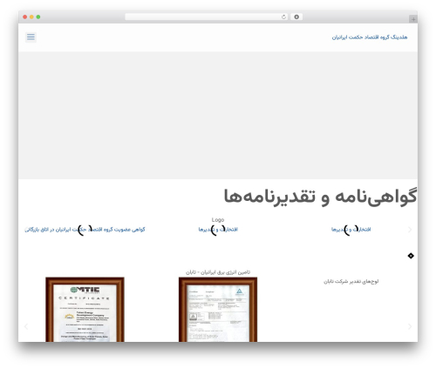Viewport: 436px width, 368px height.
Task: Minimize the window using the yellow button
Action: [31, 17]
